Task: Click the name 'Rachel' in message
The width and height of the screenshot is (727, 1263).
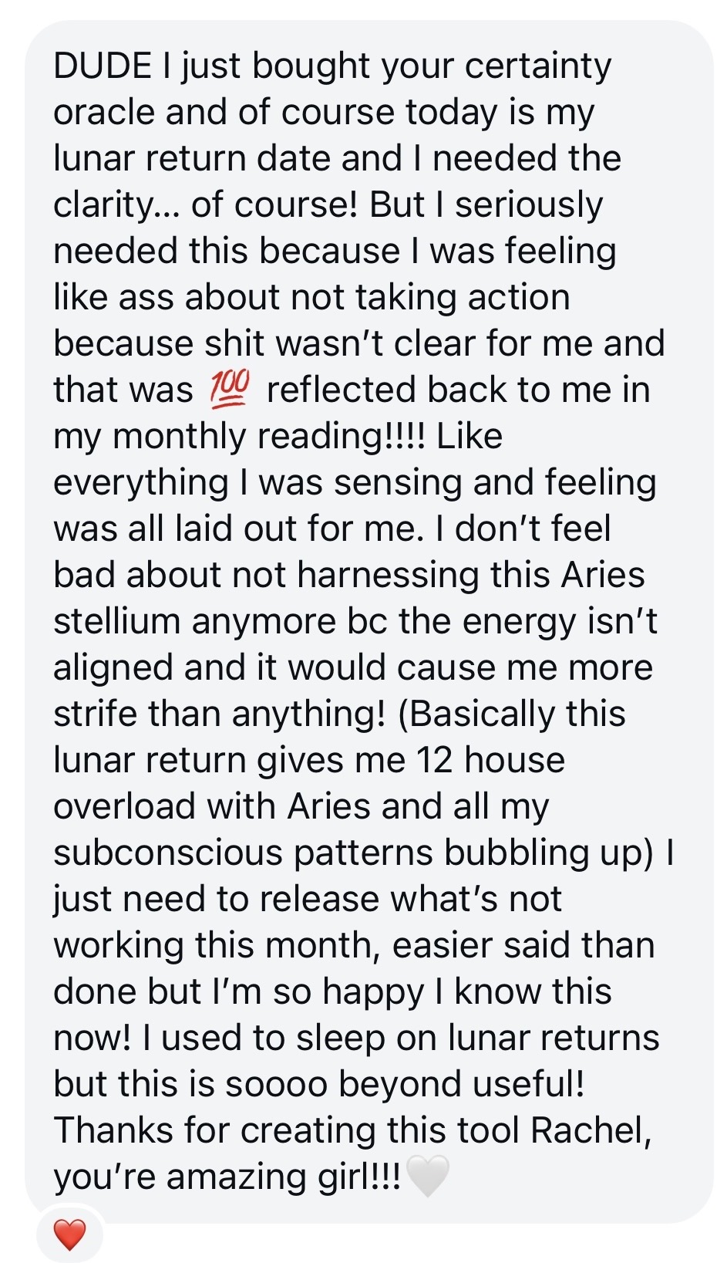Action: pos(591,1130)
